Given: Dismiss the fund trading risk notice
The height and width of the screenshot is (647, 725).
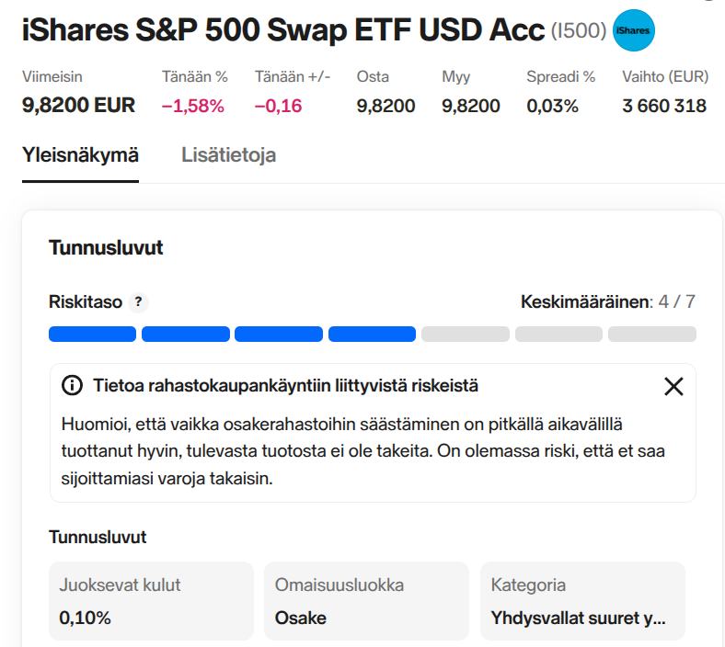Looking at the screenshot, I should 673,387.
